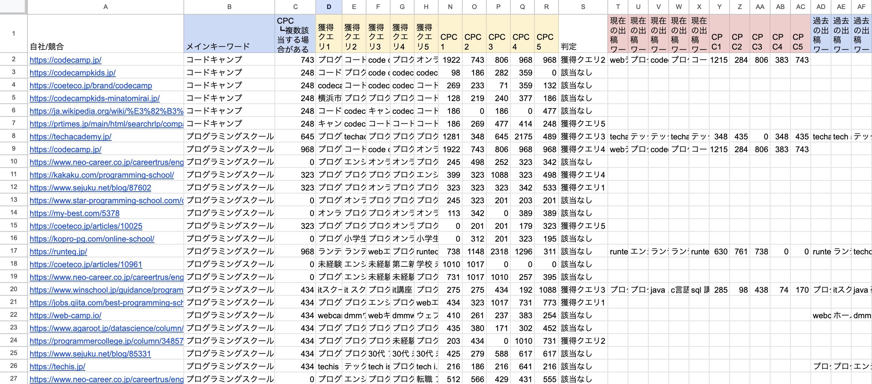Screen dimensions: 872x384
Task: Open the agaroot.jp datascience column link
Action: pyautogui.click(x=106, y=328)
